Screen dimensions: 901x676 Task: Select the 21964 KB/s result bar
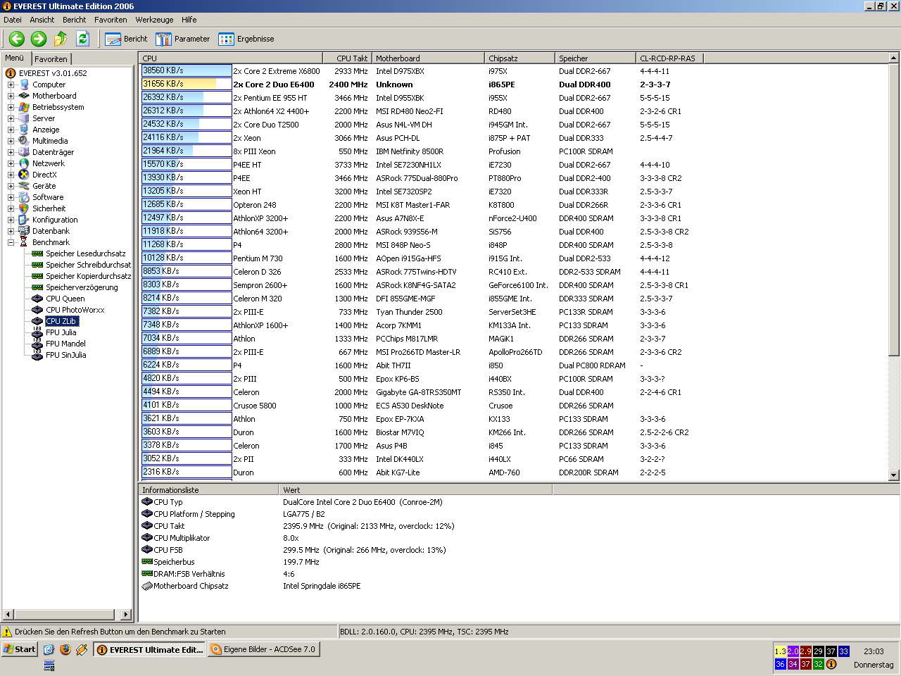click(187, 151)
